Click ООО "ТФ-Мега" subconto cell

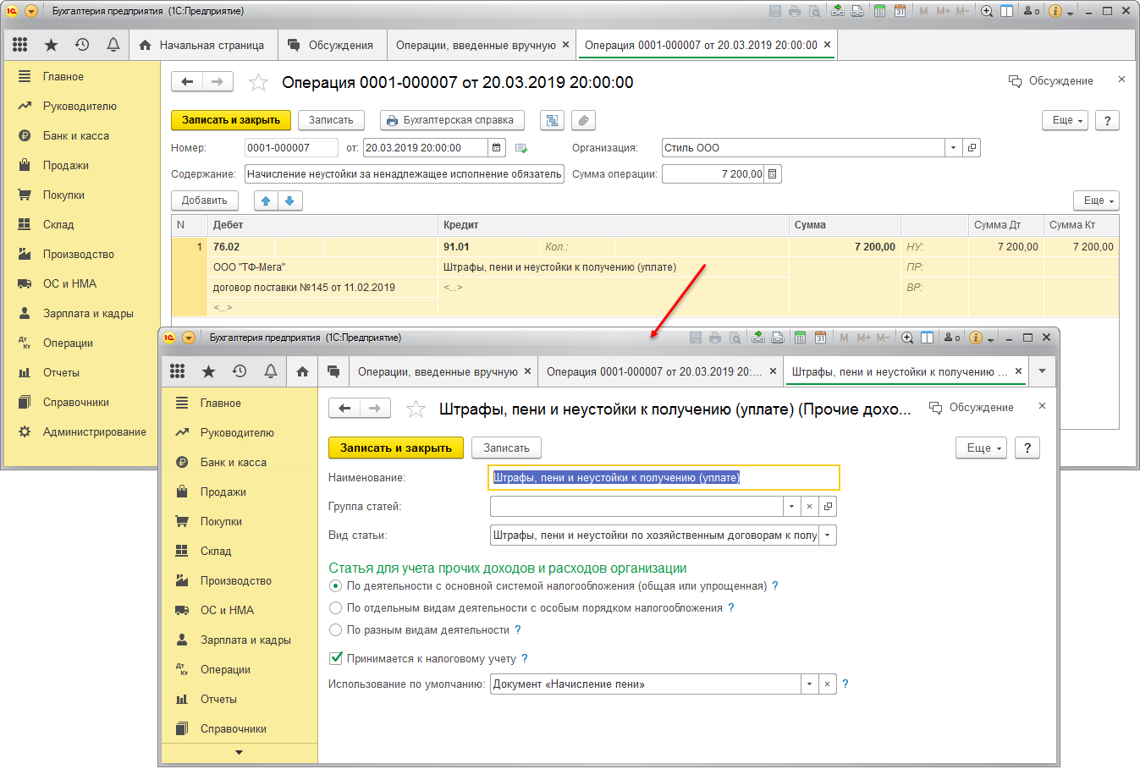(322, 267)
